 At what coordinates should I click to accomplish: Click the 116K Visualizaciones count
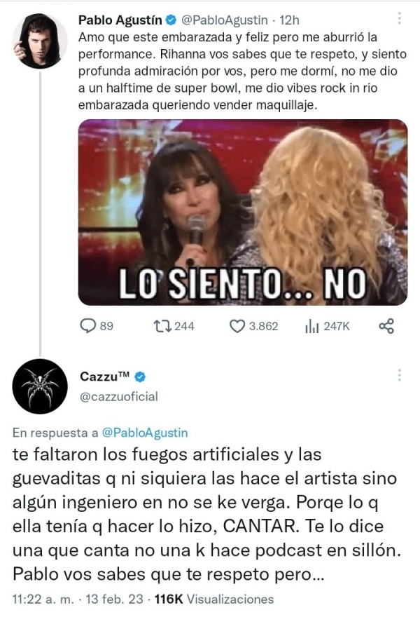(x=213, y=599)
